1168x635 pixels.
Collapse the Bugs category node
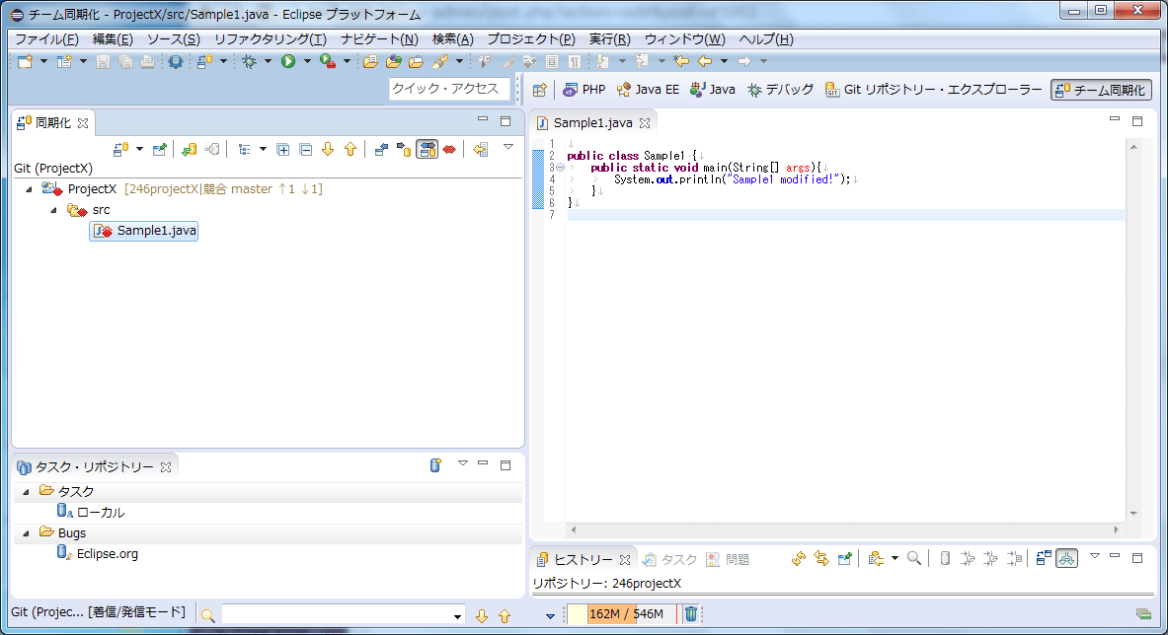pyautogui.click(x=26, y=533)
